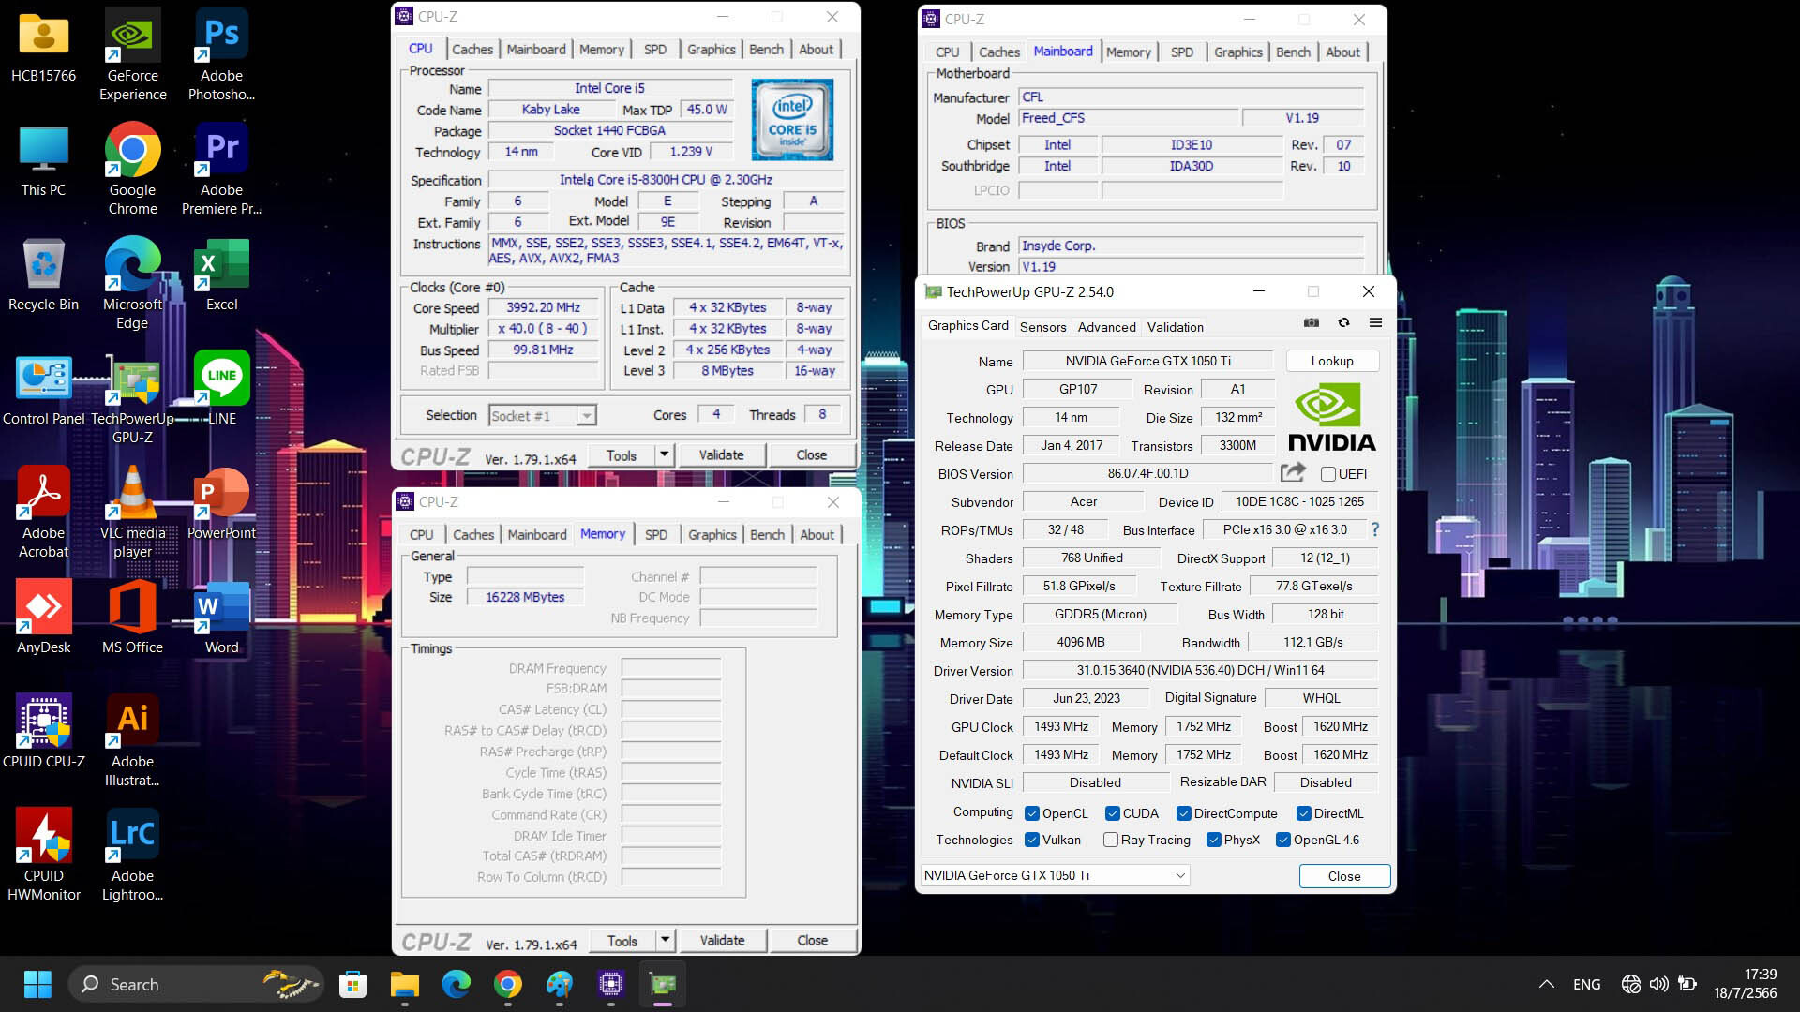Toggle the UEFI checkbox in GPU-Z
Image resolution: width=1800 pixels, height=1012 pixels.
[1328, 474]
